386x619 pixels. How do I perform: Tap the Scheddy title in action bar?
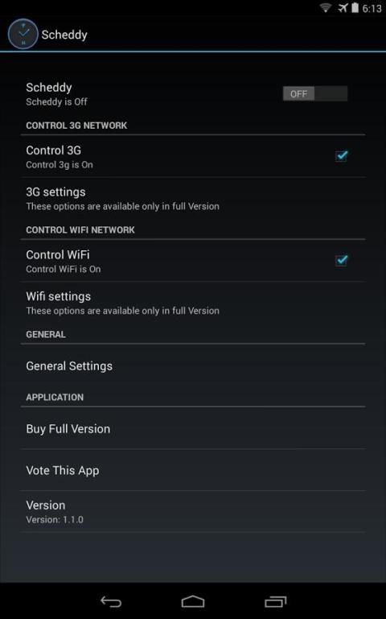(64, 35)
